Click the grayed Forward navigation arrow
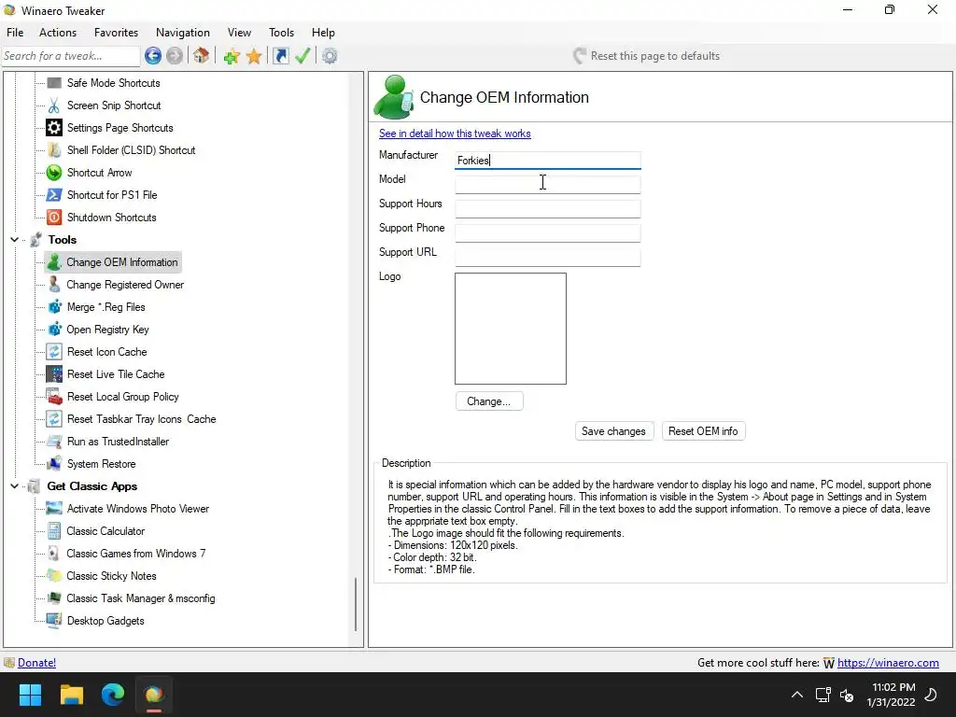The height and width of the screenshot is (717, 956). pyautogui.click(x=175, y=56)
